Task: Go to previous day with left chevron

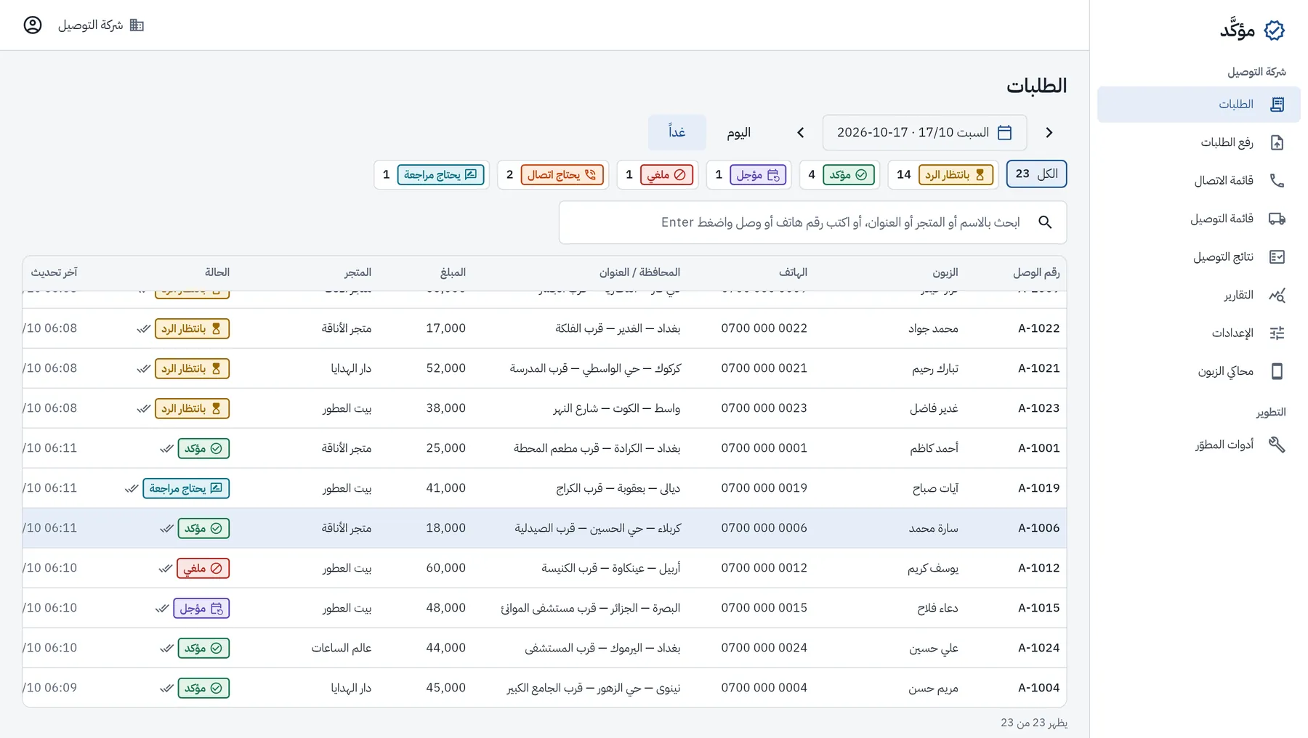Action: coord(801,132)
